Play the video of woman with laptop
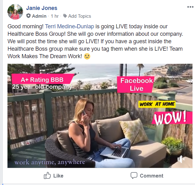The height and width of the screenshot is (185, 195). (100, 116)
